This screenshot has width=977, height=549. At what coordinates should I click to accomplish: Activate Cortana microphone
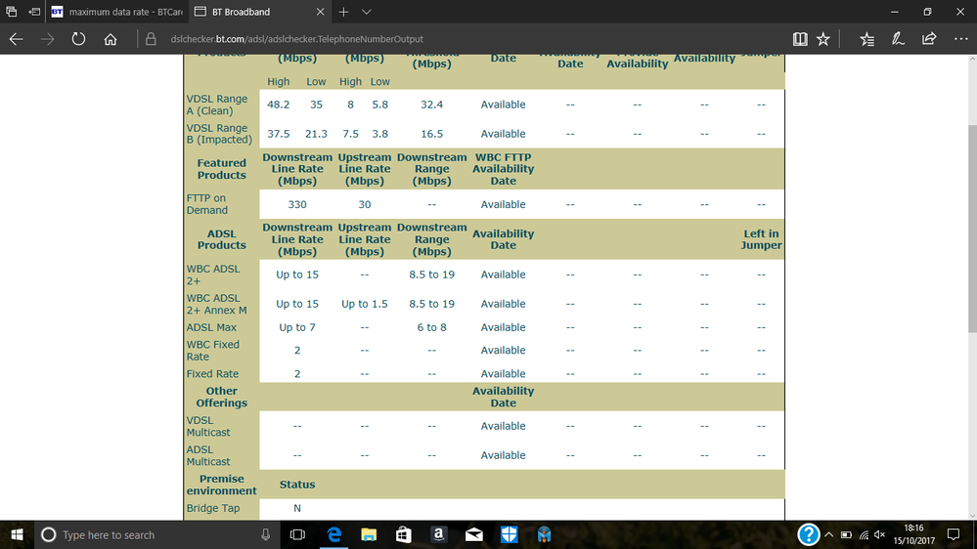coord(265,534)
